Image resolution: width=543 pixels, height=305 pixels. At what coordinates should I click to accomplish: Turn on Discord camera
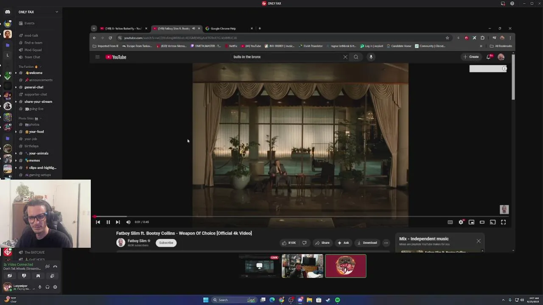(10, 276)
